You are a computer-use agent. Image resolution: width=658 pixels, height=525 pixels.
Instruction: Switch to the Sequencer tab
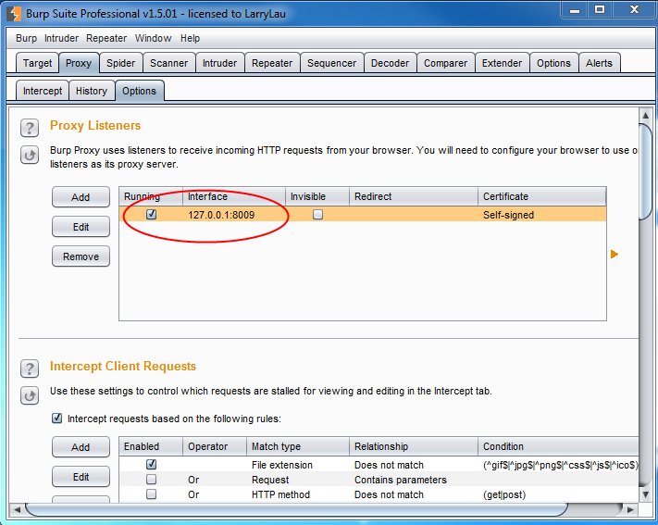332,63
